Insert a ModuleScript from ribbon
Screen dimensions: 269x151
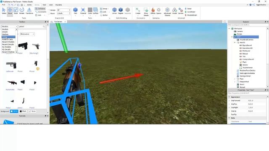pyautogui.click(x=191, y=15)
